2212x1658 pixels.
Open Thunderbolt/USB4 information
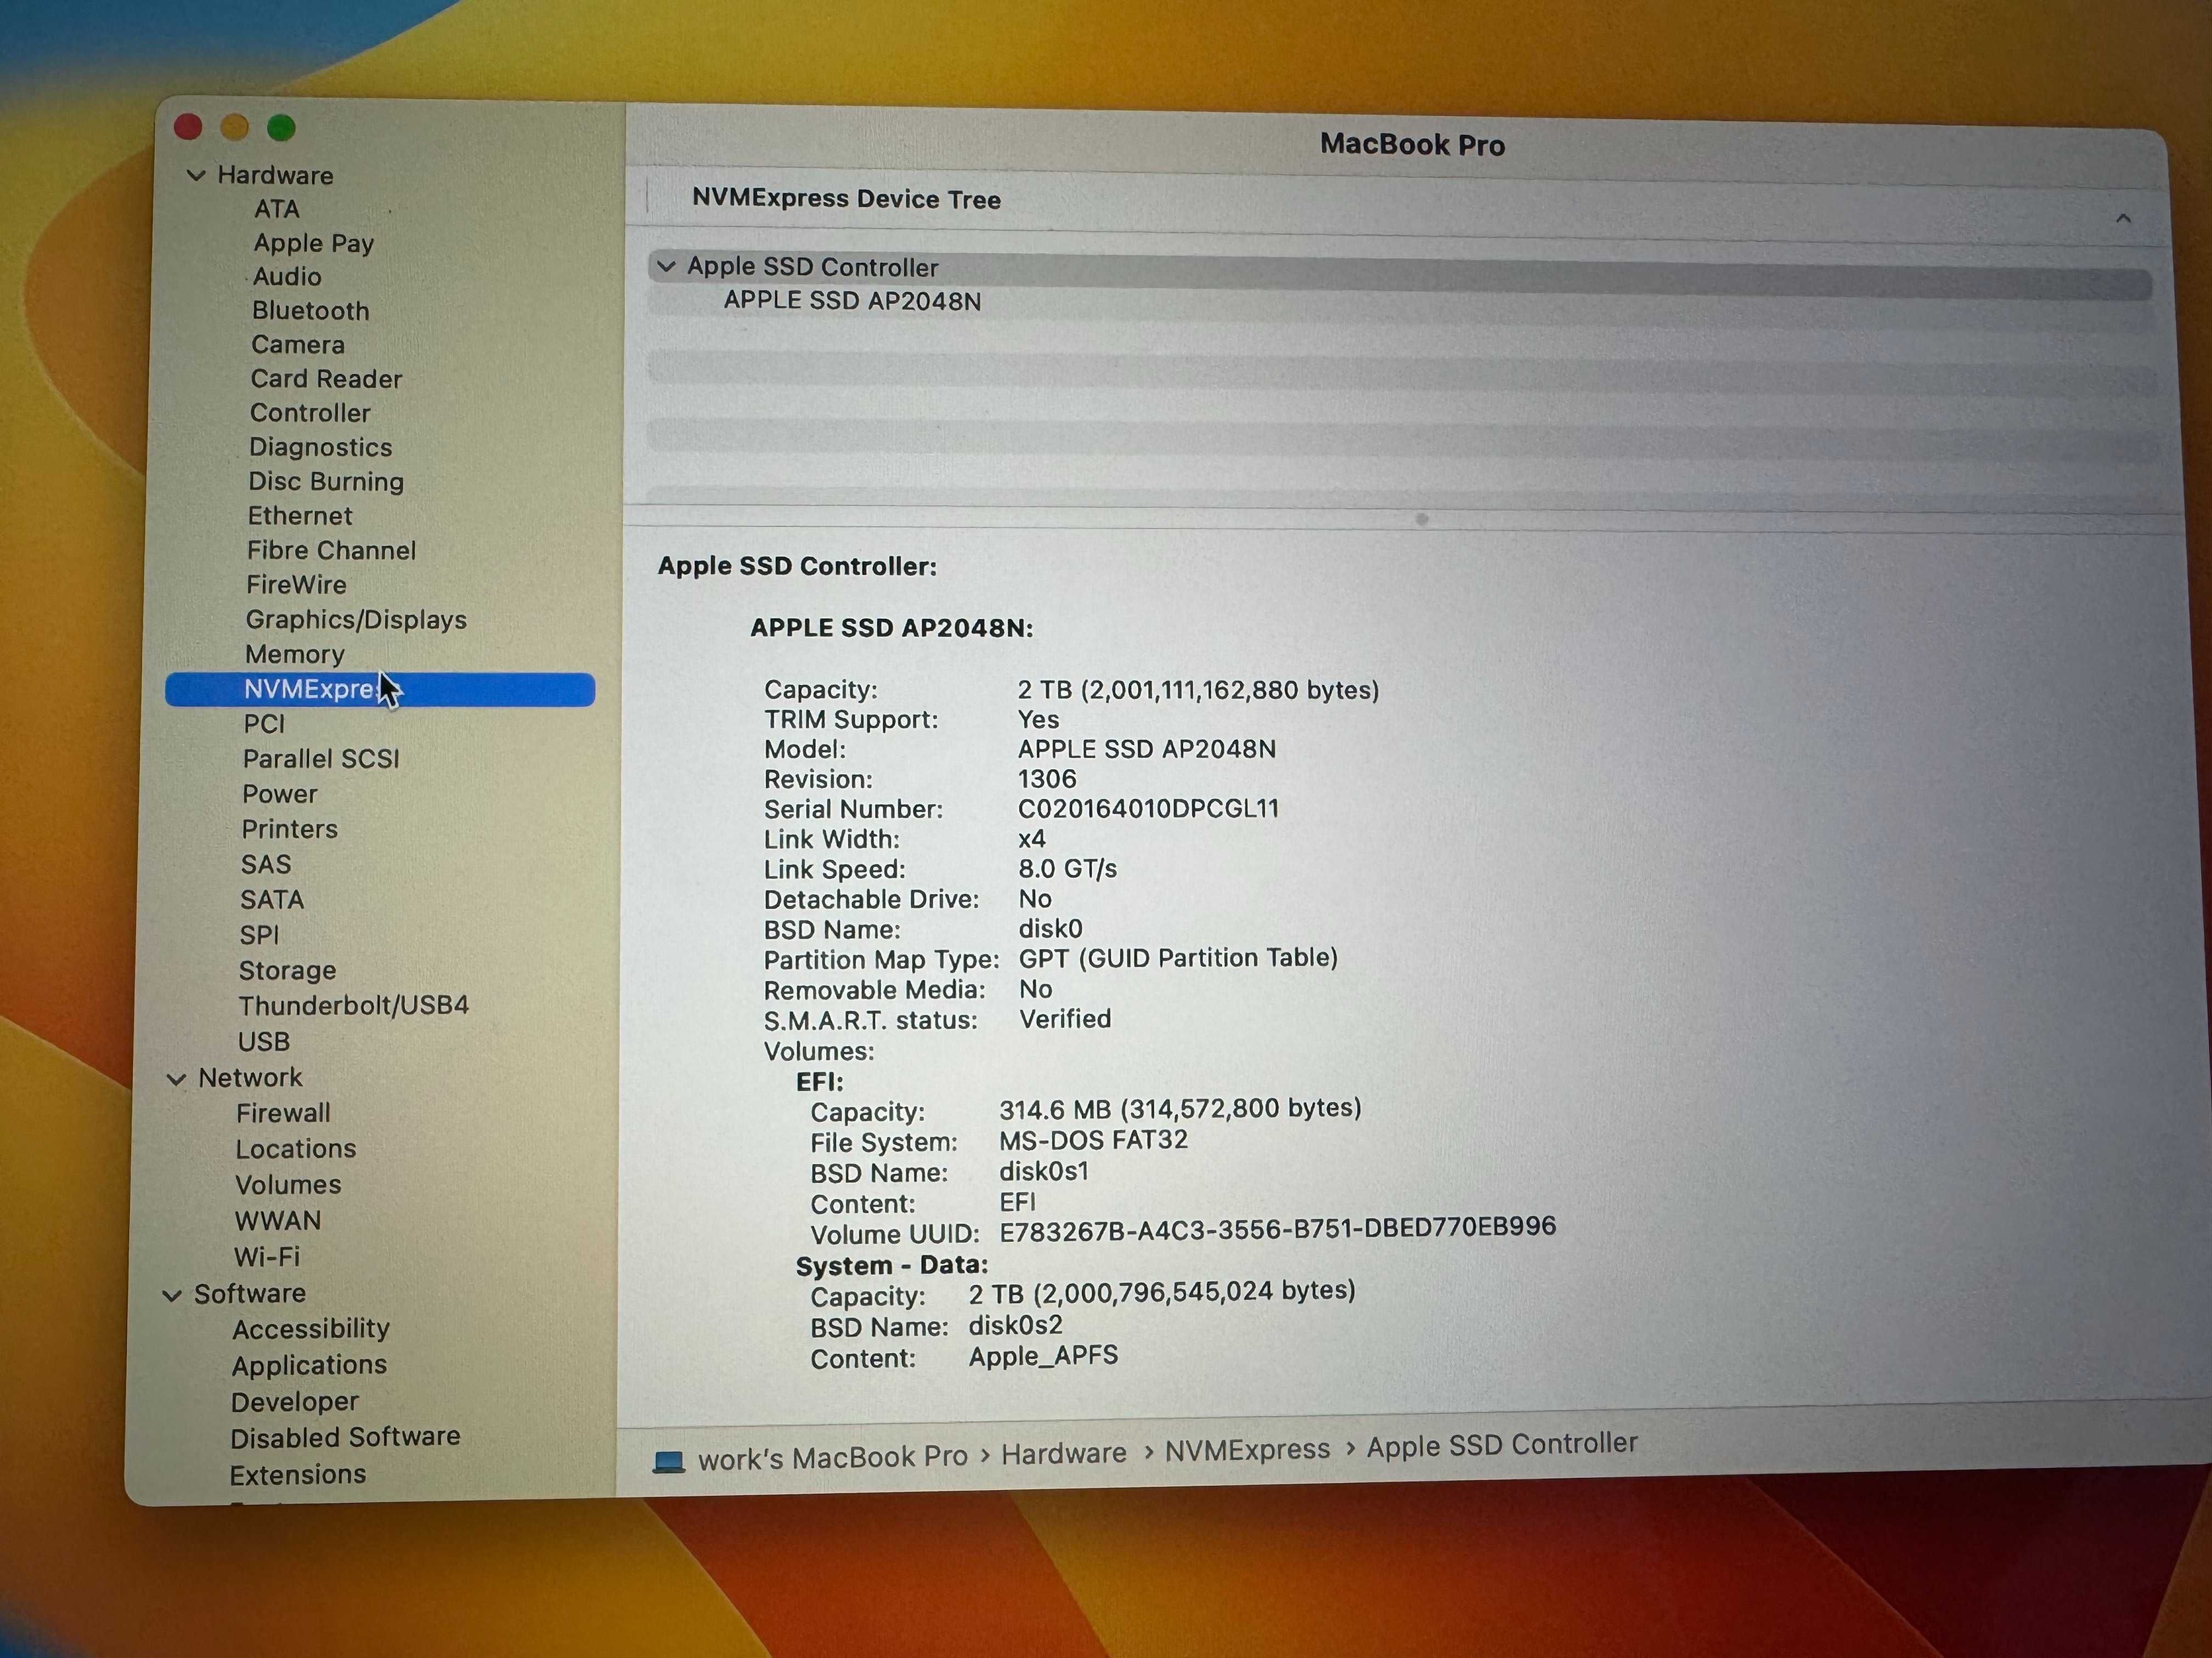pyautogui.click(x=353, y=1006)
